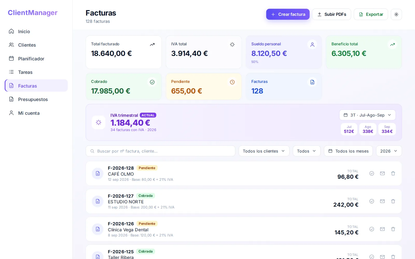Open the 3T Jul-Ago-Sep quarter dropdown

pyautogui.click(x=367, y=115)
